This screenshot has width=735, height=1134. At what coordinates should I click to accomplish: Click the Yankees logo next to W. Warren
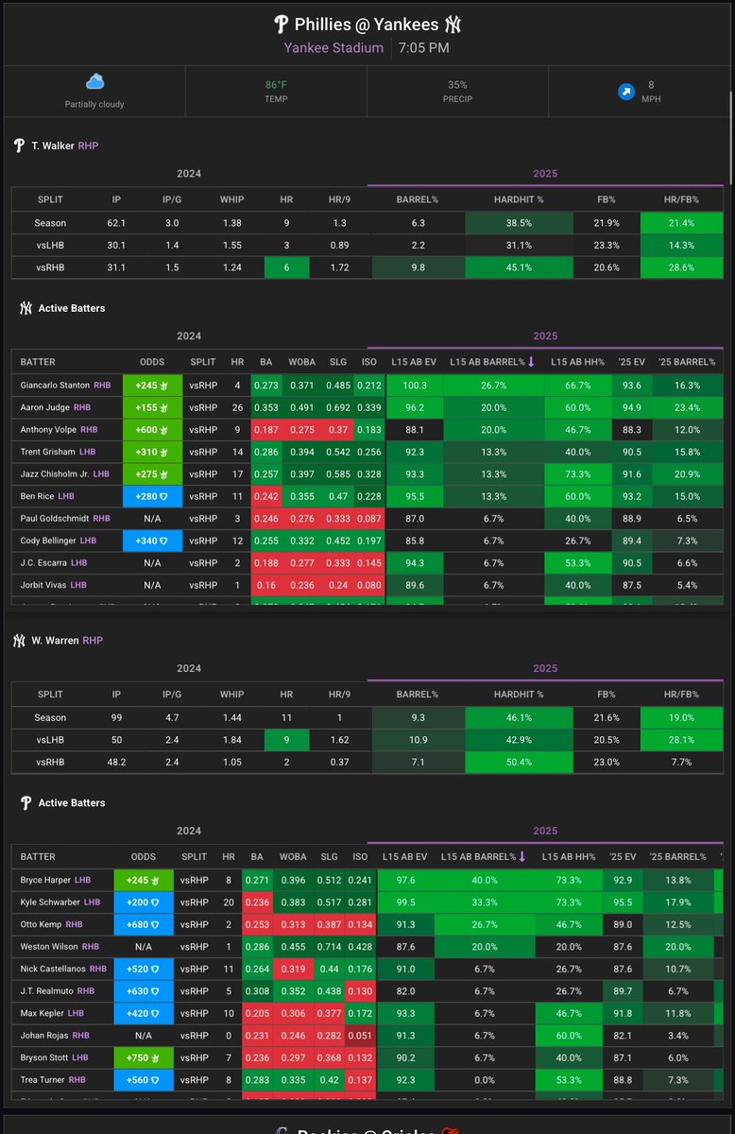[19, 640]
